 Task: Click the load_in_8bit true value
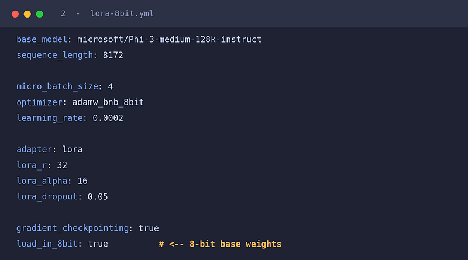pyautogui.click(x=98, y=244)
